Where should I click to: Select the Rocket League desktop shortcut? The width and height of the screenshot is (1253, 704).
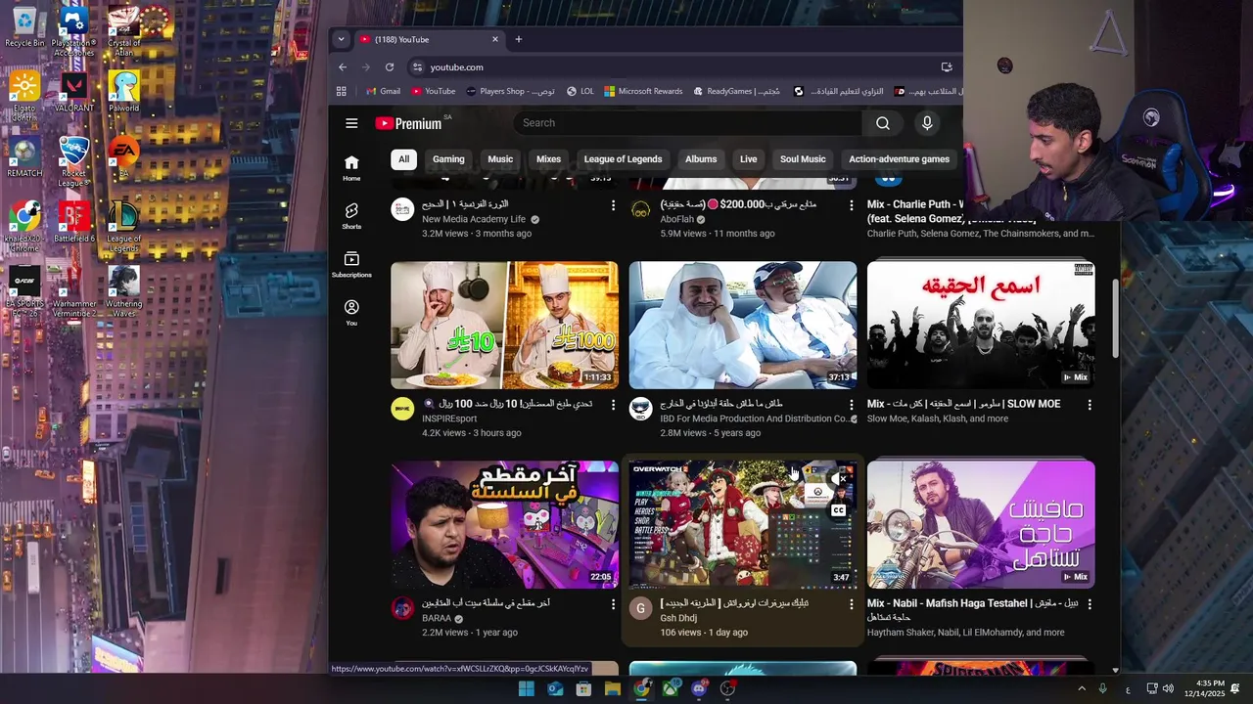tap(73, 161)
